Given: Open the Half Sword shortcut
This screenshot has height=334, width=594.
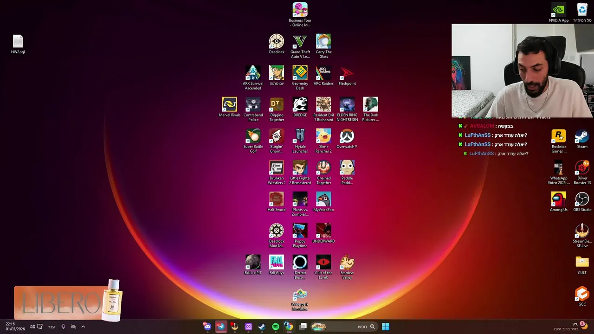Looking at the screenshot, I should click(x=277, y=202).
